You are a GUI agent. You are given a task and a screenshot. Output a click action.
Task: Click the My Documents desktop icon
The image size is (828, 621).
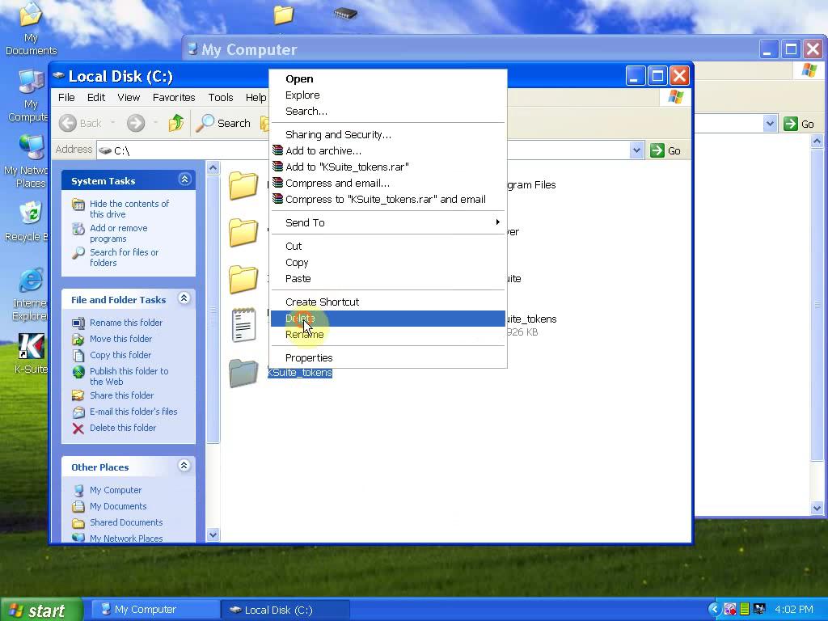pos(32,15)
